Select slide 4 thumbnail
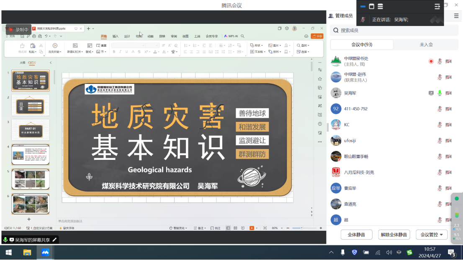The height and width of the screenshot is (260, 463). (31, 154)
